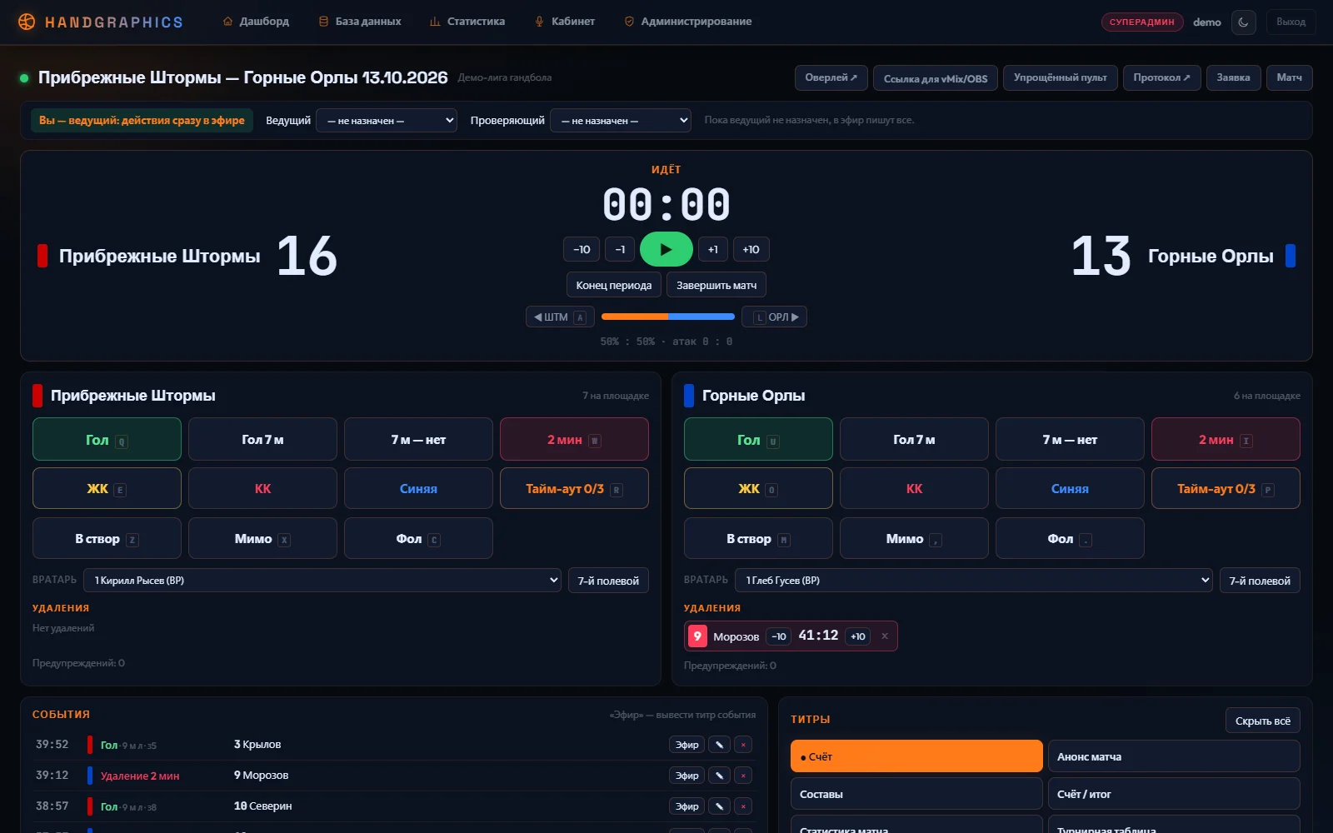Viewport: 1333px width, 833px height.
Task: Go to База данных menu
Action: pos(360,22)
